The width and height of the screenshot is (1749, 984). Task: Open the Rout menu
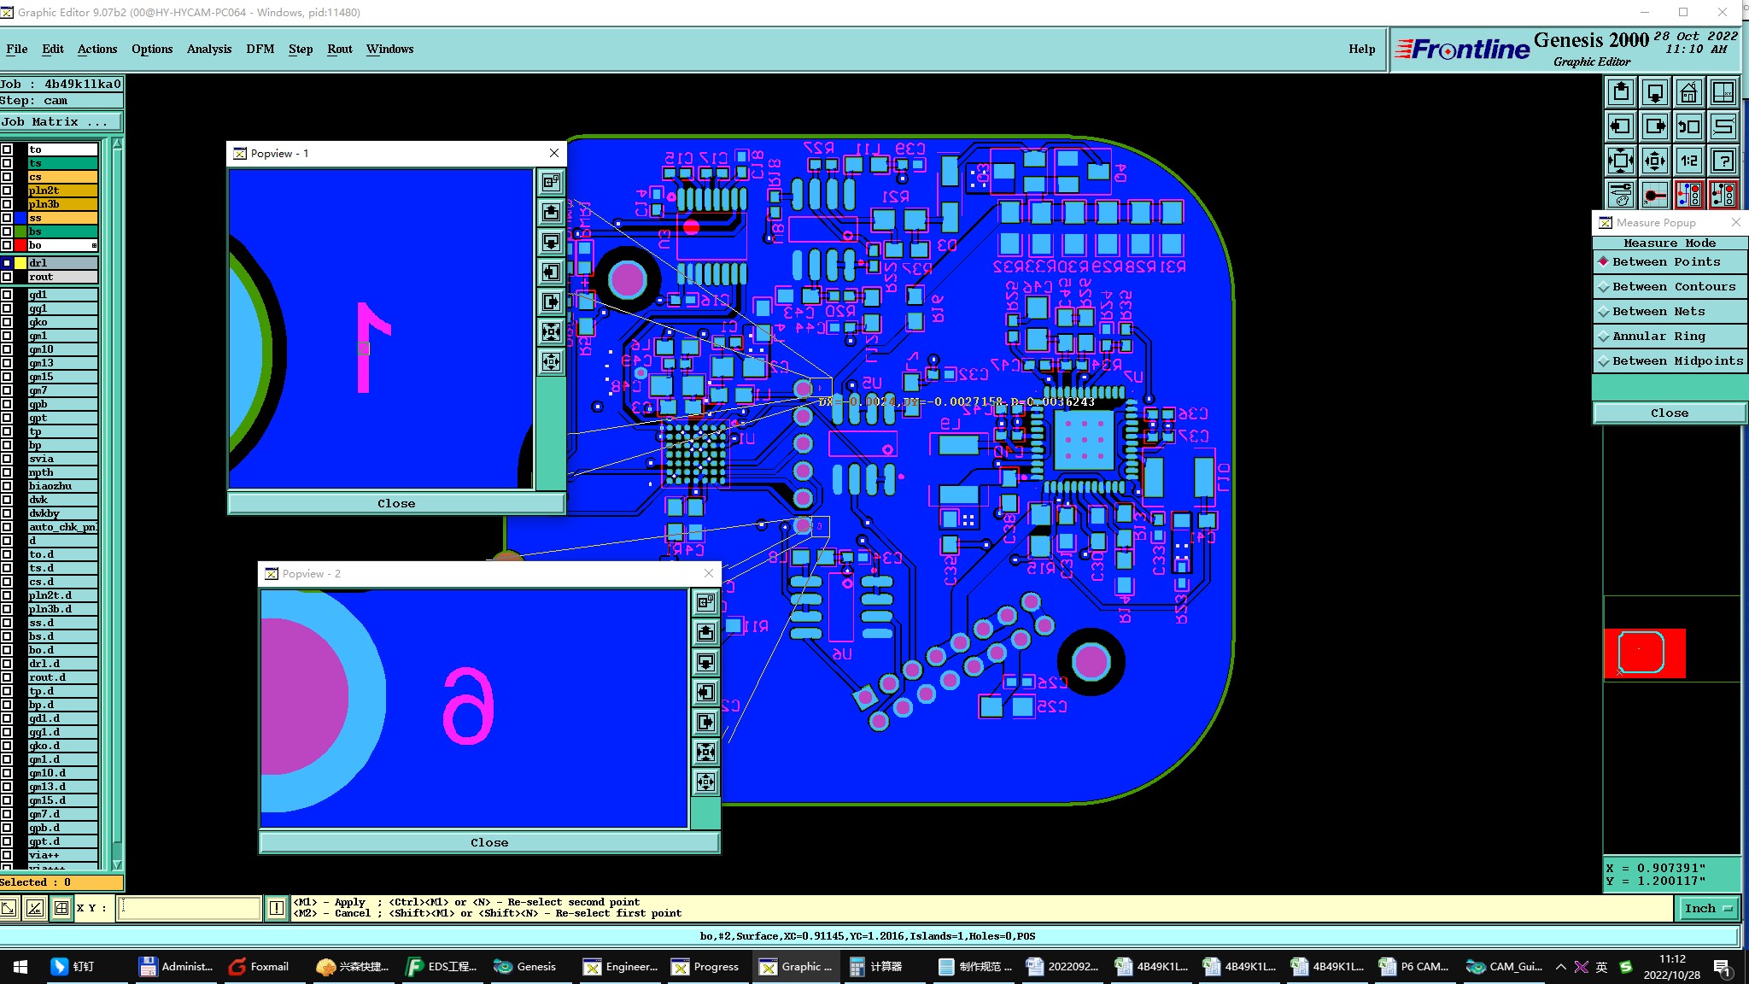[340, 49]
